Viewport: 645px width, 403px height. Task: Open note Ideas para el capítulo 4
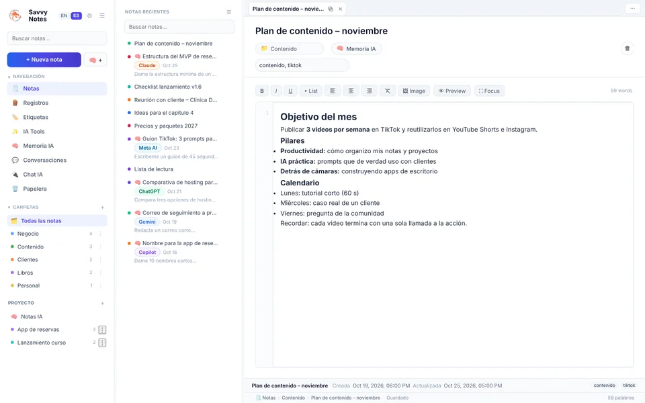click(x=164, y=113)
